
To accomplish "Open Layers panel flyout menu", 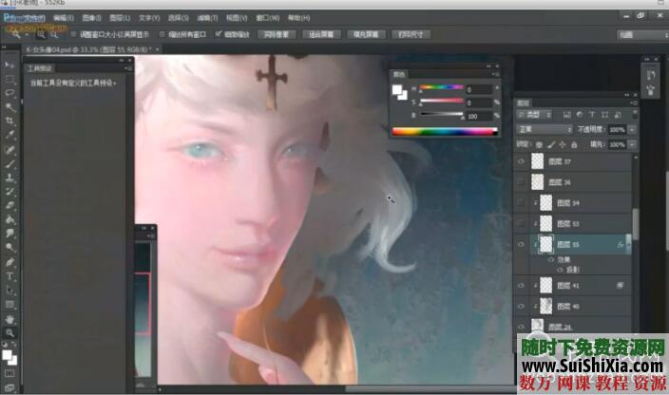I will pos(634,103).
